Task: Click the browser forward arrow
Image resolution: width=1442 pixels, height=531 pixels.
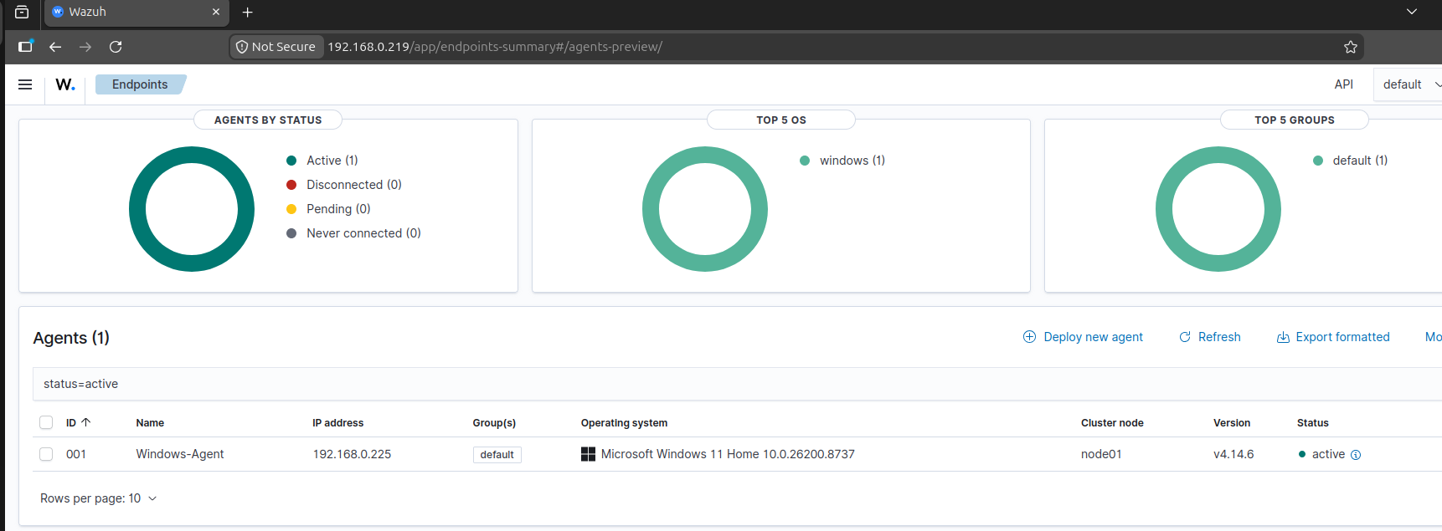Action: pos(85,47)
